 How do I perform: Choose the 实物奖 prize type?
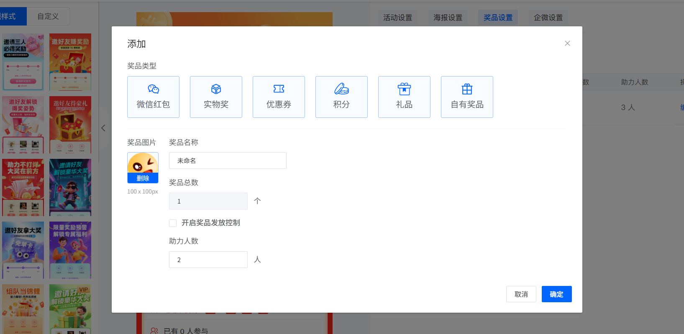(216, 97)
